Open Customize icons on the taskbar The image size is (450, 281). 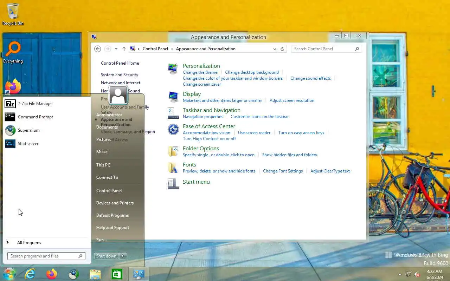pyautogui.click(x=259, y=117)
